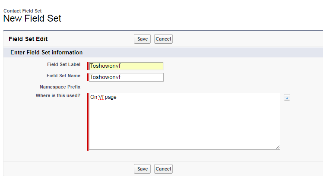Click the 'Field Set Name' label text
323x177 pixels.
tap(63, 76)
